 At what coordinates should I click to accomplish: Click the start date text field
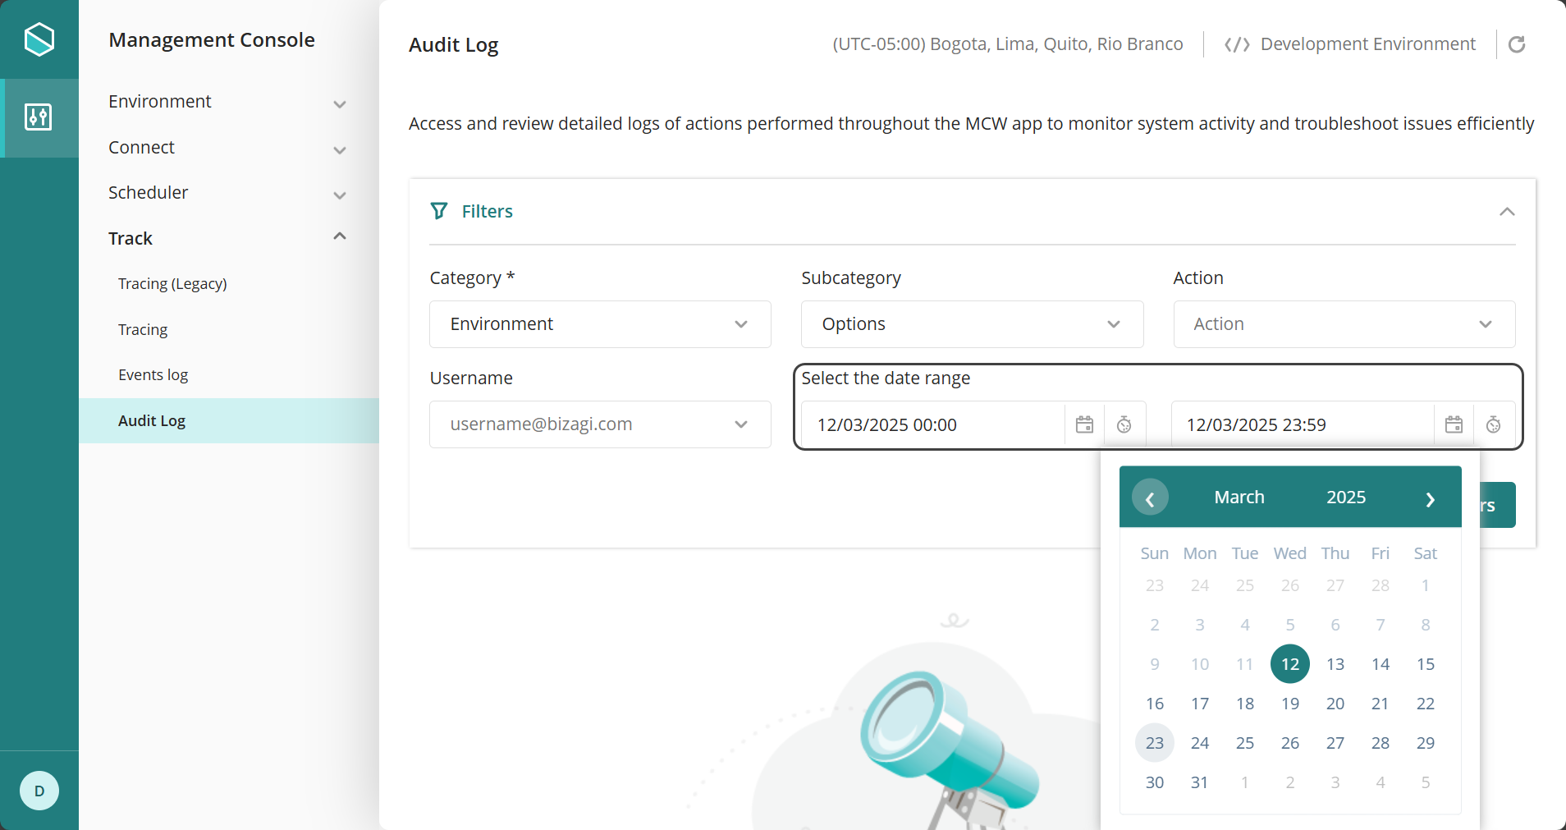(932, 424)
